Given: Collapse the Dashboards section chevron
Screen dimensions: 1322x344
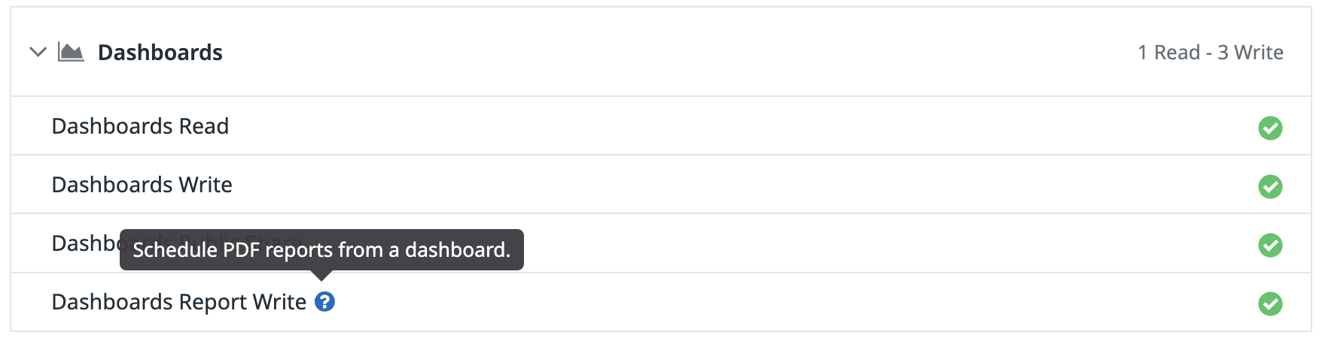Looking at the screenshot, I should [38, 52].
